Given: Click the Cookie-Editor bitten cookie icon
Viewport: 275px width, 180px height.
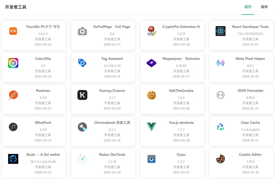Looking at the screenshot, I should (220, 159).
